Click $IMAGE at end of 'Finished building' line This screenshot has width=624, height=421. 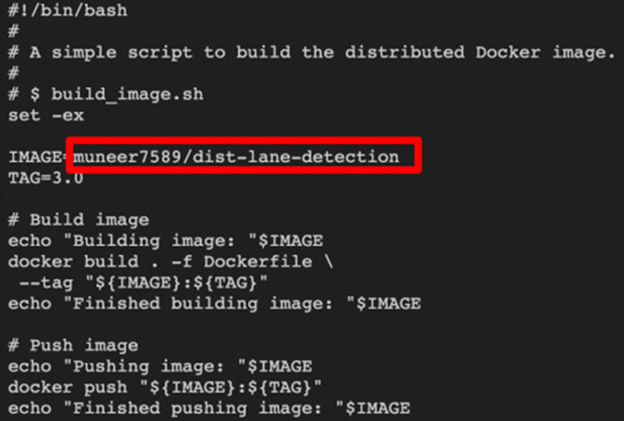point(388,304)
